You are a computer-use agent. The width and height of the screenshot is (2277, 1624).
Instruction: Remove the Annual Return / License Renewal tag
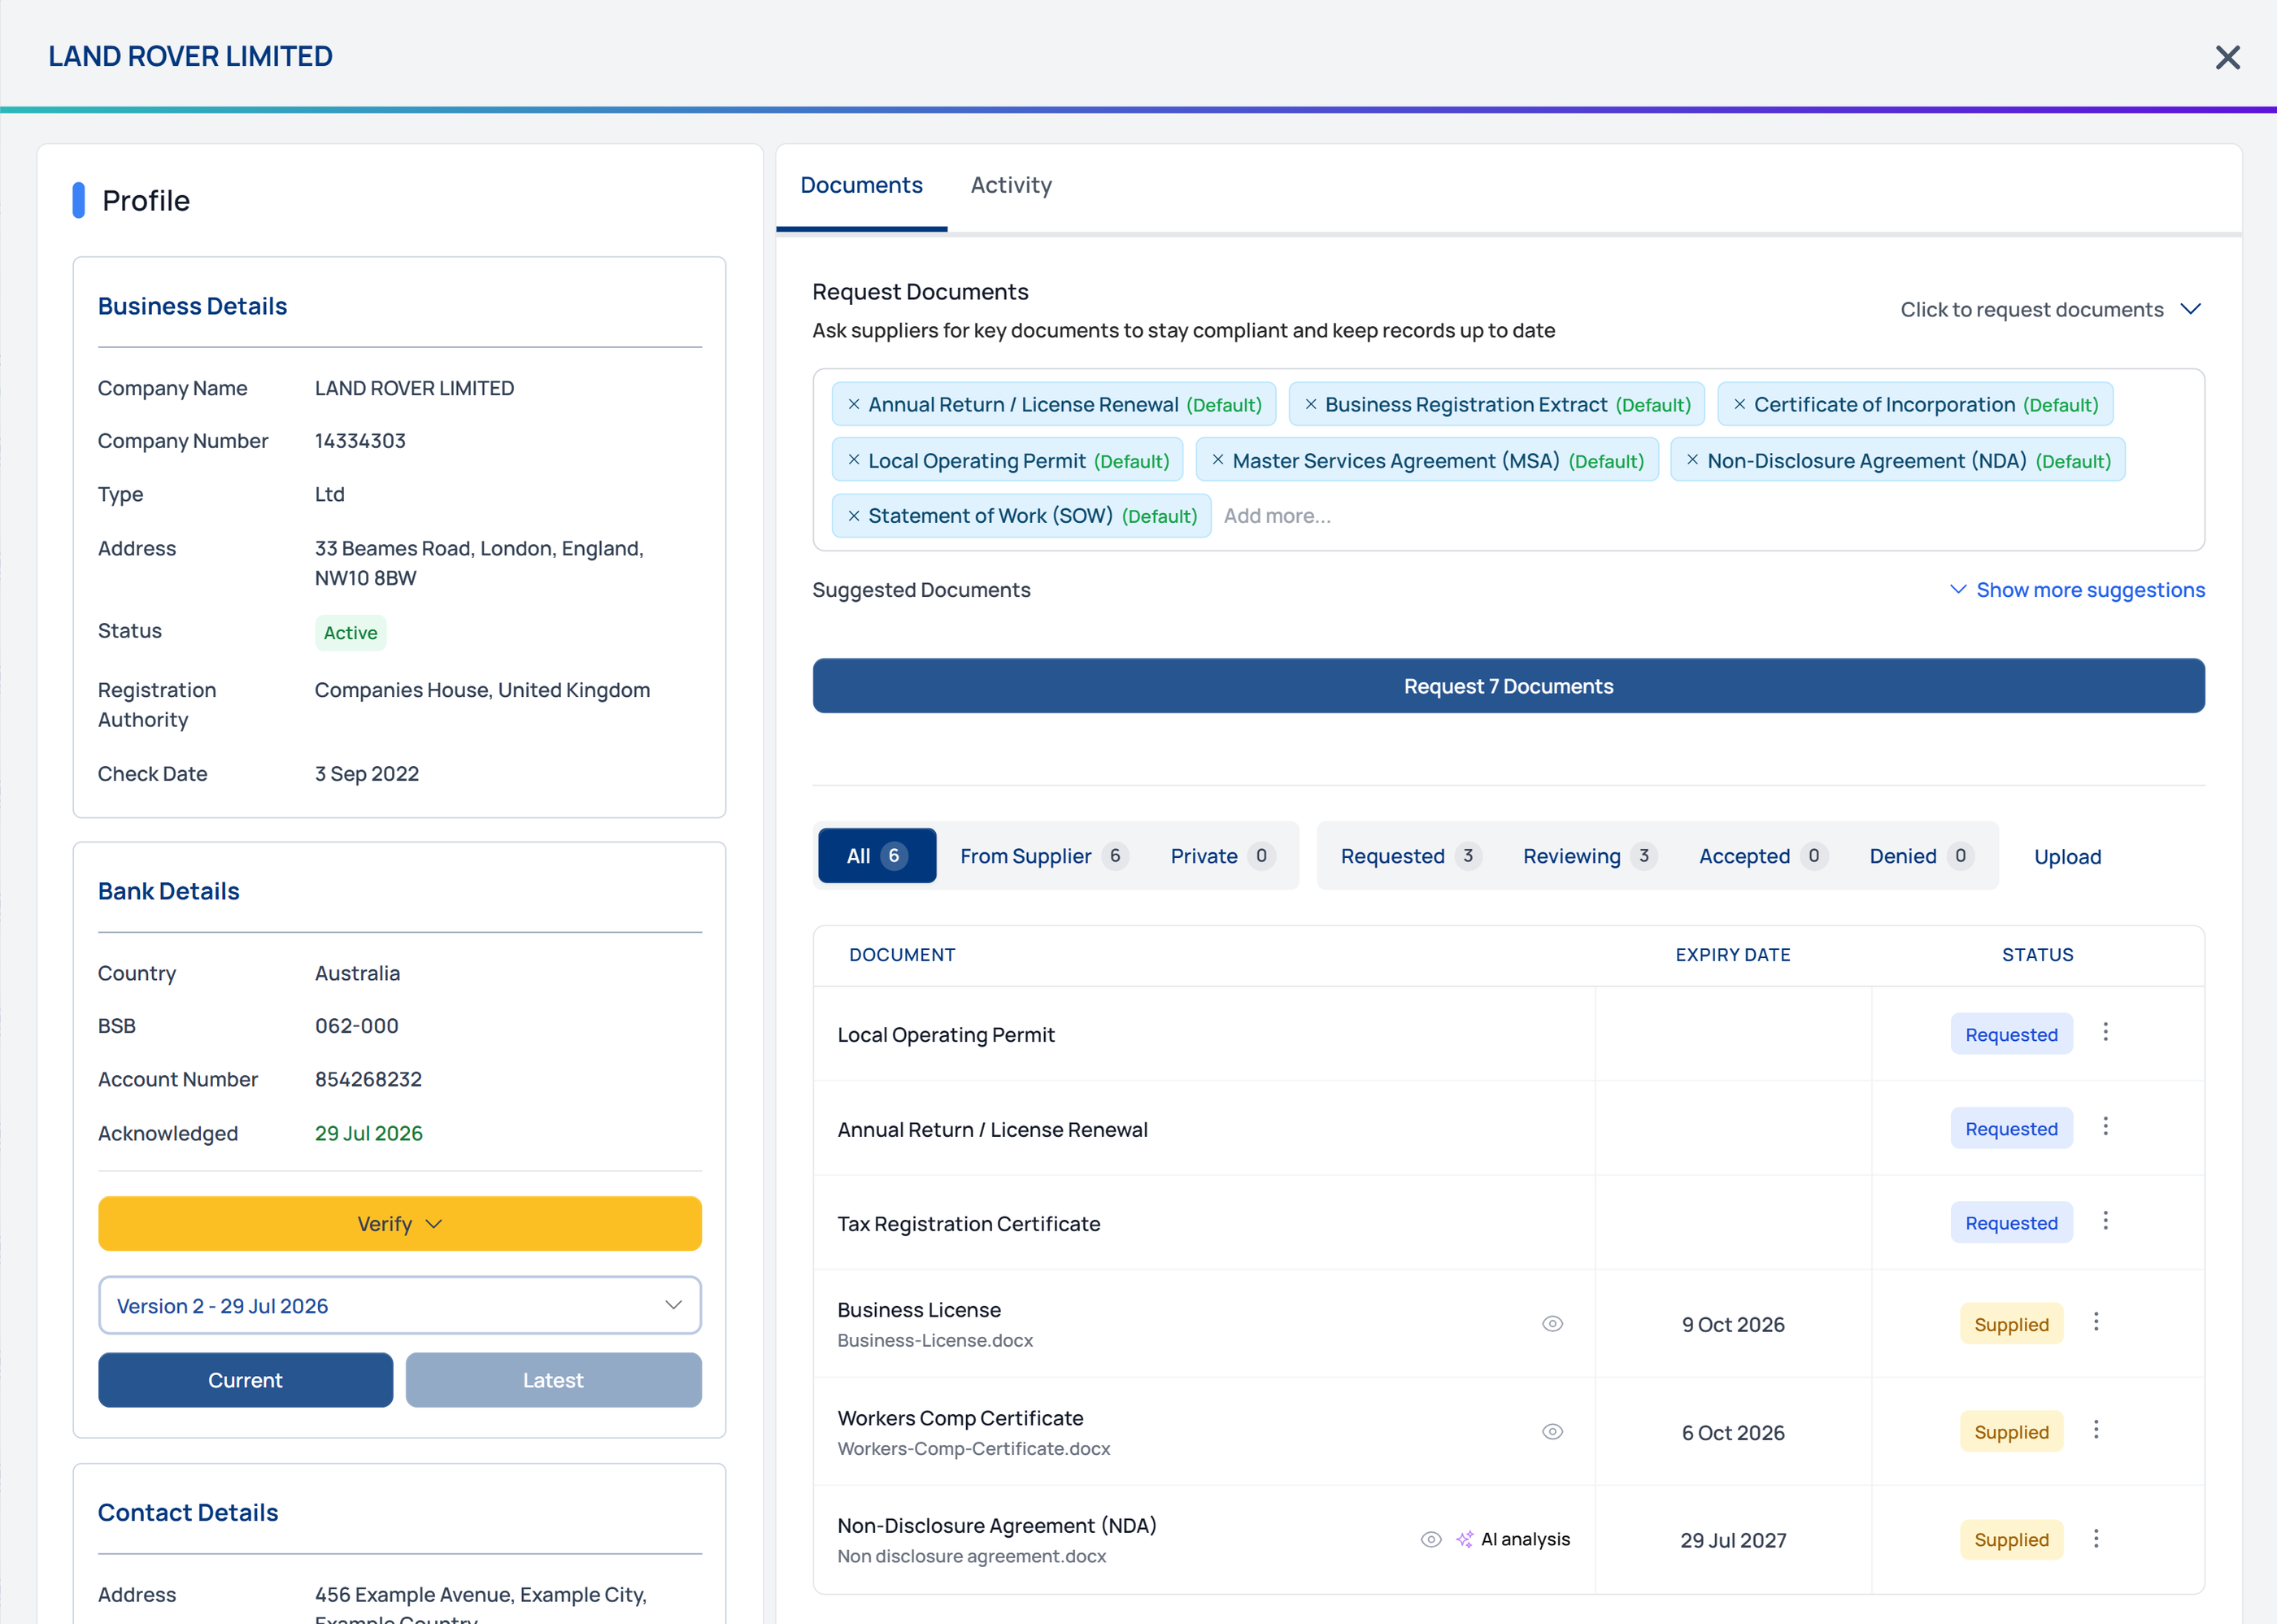click(x=854, y=404)
